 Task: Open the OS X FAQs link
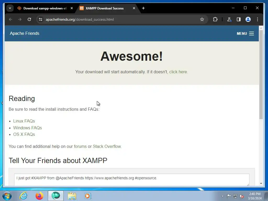pos(24,134)
